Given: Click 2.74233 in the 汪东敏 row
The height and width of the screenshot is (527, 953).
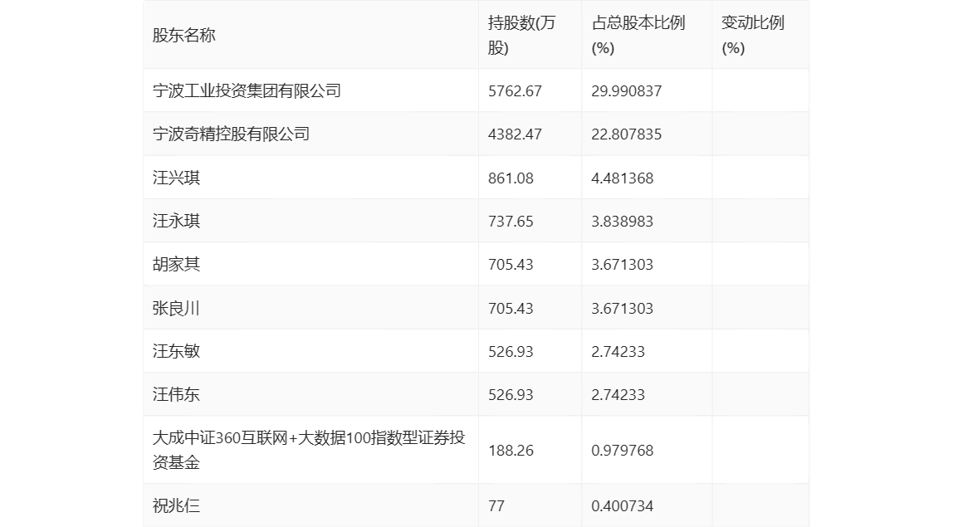Looking at the screenshot, I should (618, 351).
